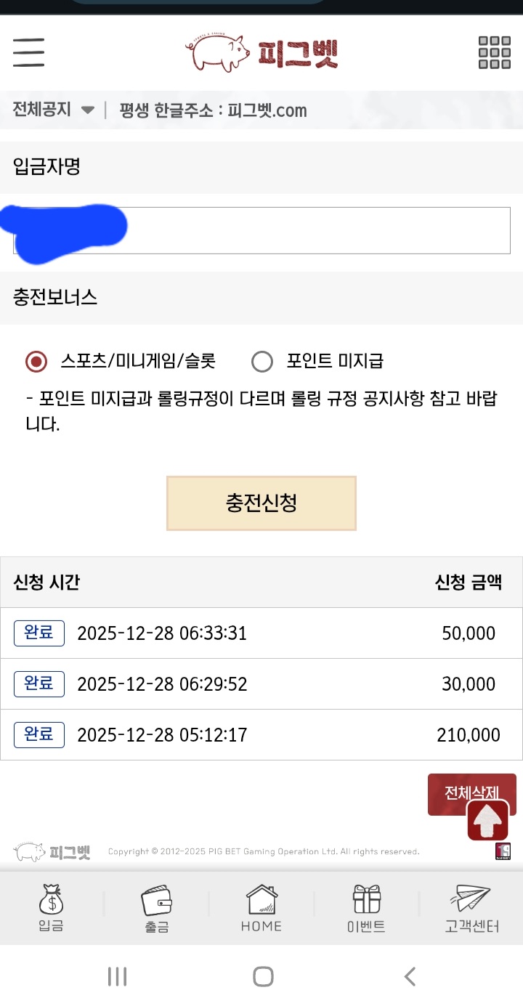Expand the 전체공지 dropdown
The width and height of the screenshot is (523, 1006).
[87, 110]
